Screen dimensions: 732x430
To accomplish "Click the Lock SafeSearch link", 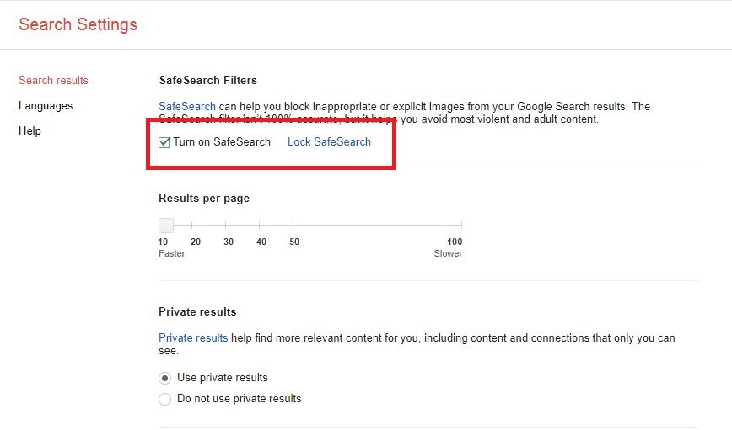I will tap(329, 142).
